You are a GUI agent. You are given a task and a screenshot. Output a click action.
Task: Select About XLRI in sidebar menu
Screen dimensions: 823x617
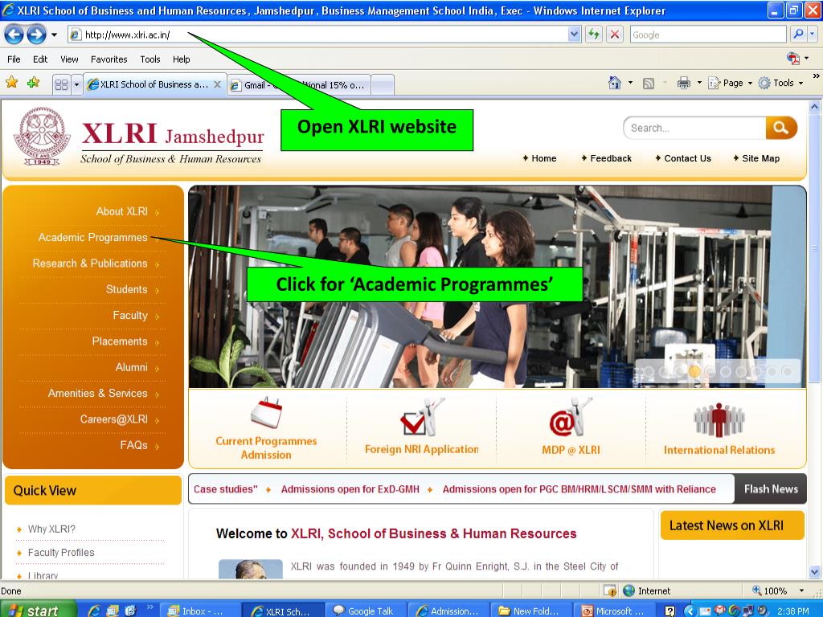122,211
